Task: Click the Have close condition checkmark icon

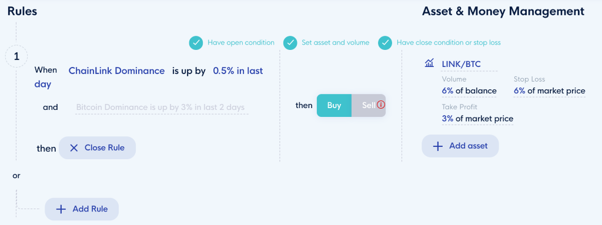Action: coord(385,43)
